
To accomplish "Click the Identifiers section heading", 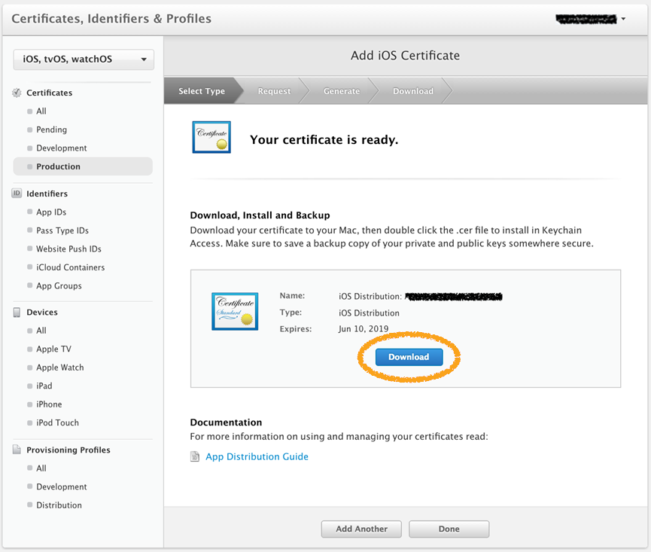I will click(47, 194).
